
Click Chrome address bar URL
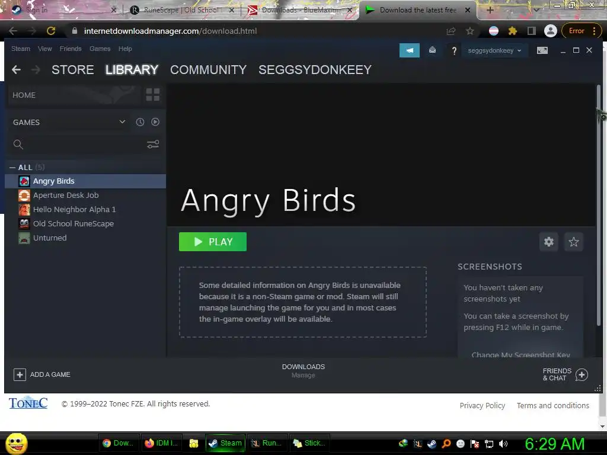pos(170,31)
